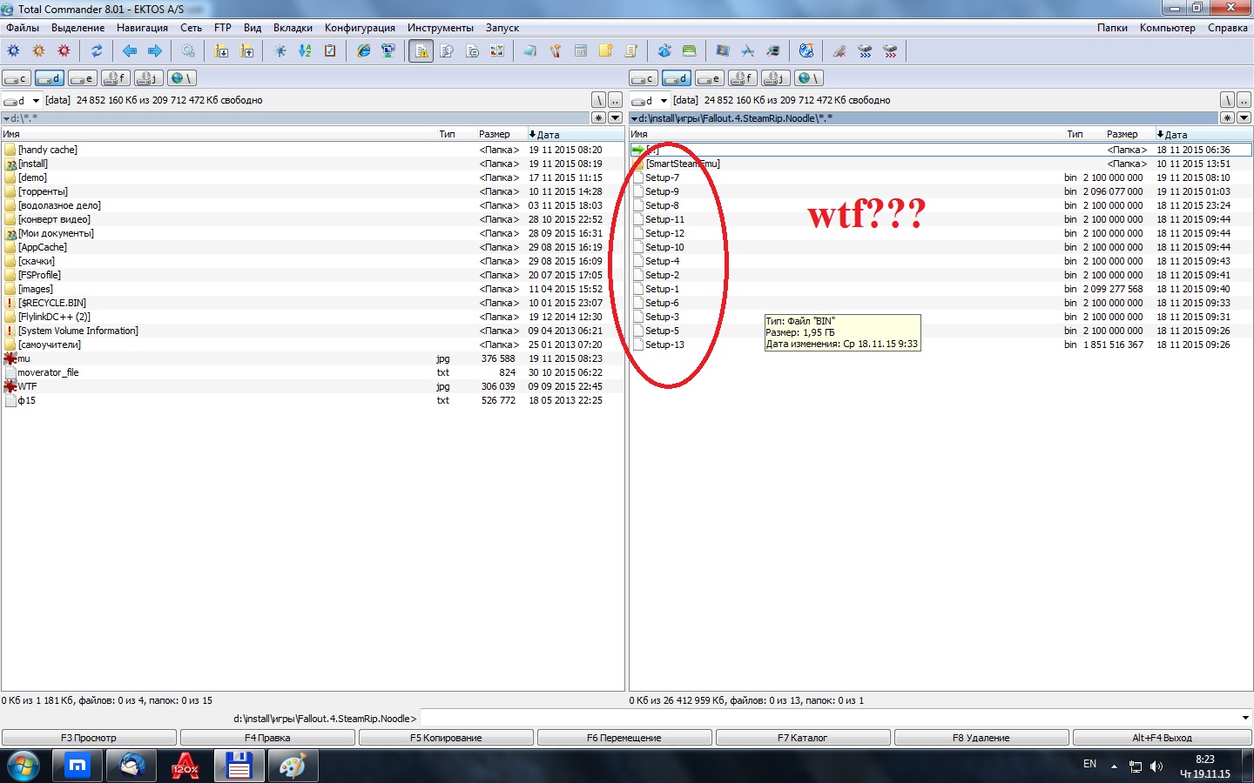This screenshot has width=1254, height=783.
Task: Click the grey gear with magnifier icon
Action: click(188, 51)
